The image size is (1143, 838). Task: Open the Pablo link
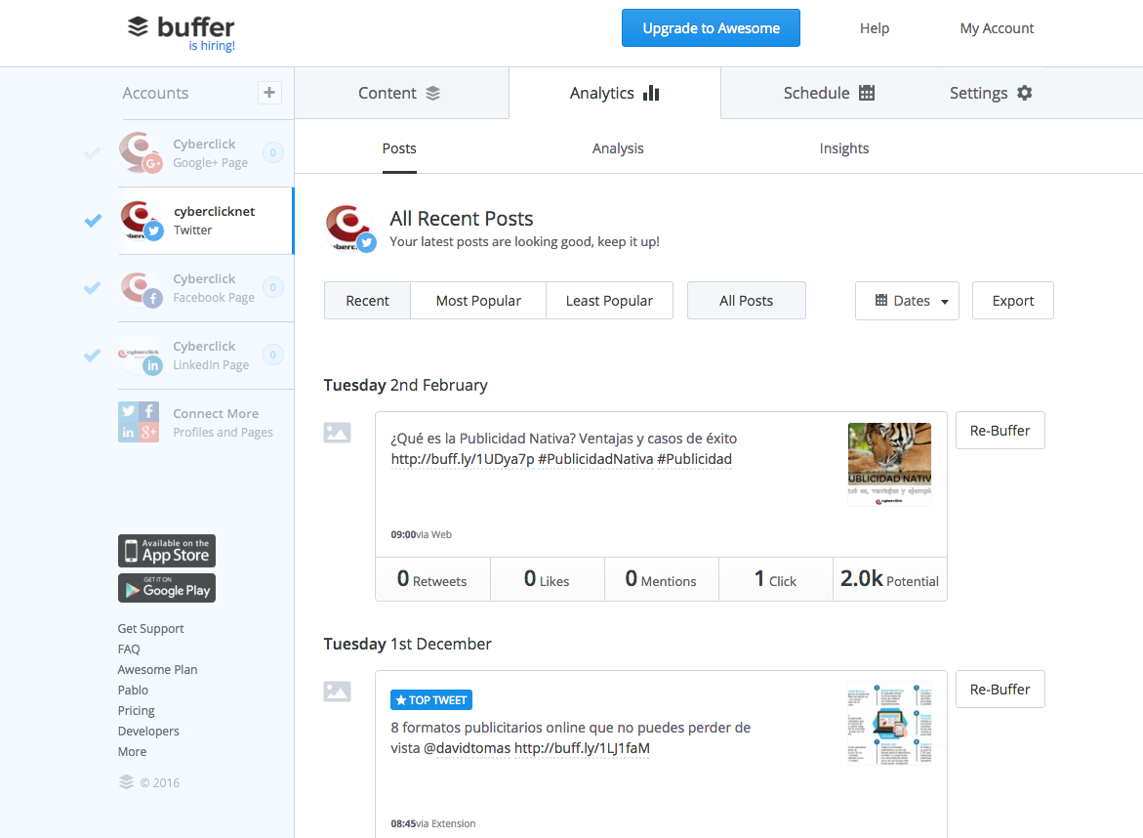point(133,690)
